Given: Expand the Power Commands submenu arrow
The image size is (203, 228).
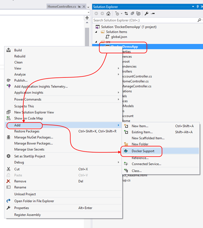Looking at the screenshot, I should pos(118,99).
